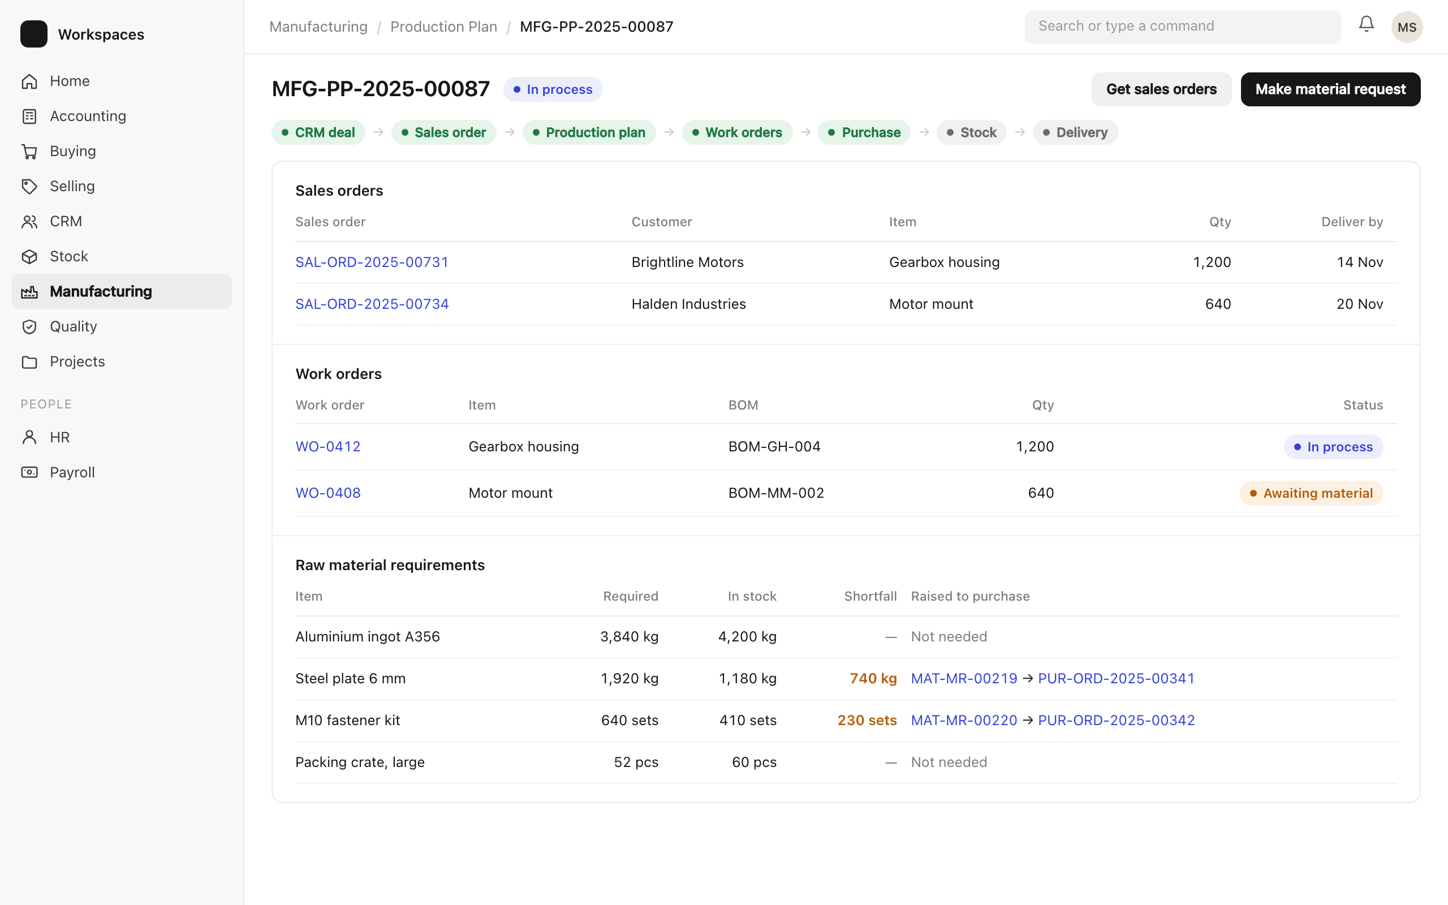Click the BOM-MM-002 cell
The height and width of the screenshot is (905, 1448).
click(x=776, y=493)
